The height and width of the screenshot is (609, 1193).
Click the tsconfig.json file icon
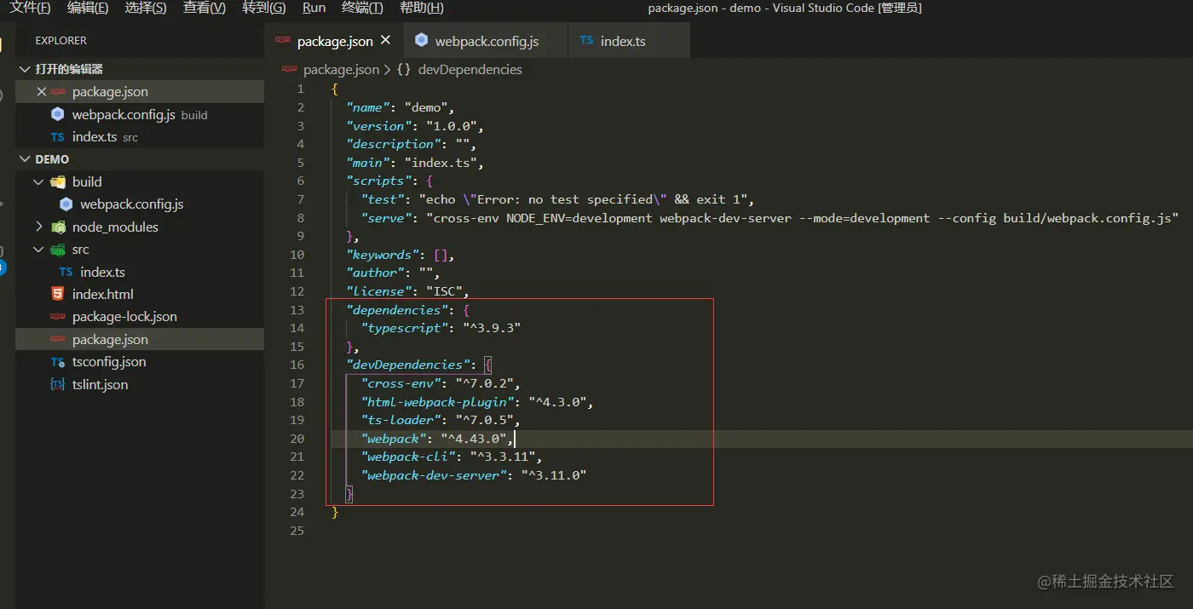pyautogui.click(x=57, y=362)
